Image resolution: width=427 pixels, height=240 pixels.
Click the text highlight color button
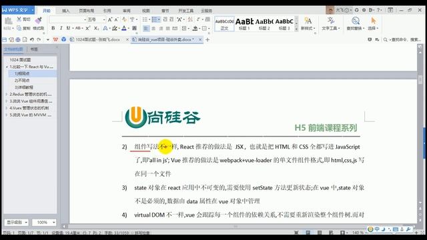[x=115, y=28]
